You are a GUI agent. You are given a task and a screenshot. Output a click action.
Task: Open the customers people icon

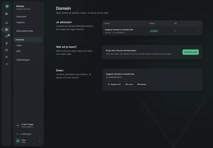pos(7,57)
